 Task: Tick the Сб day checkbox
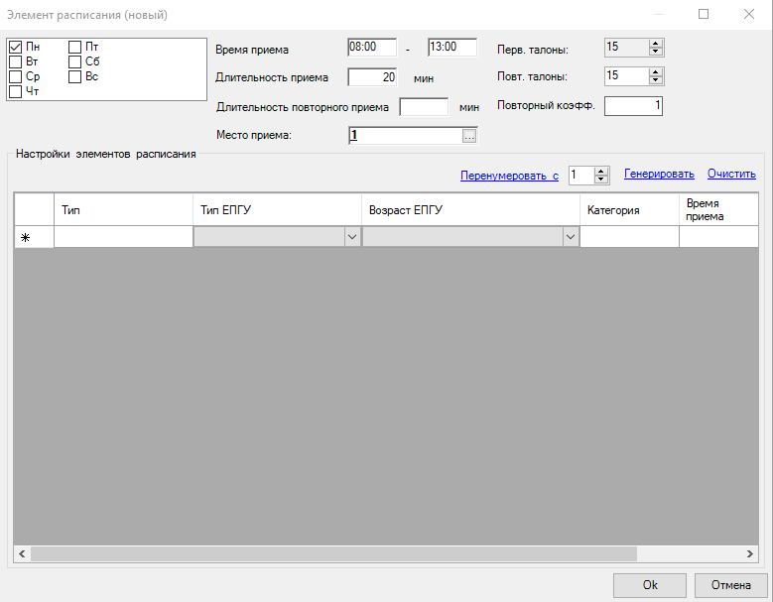click(x=75, y=62)
